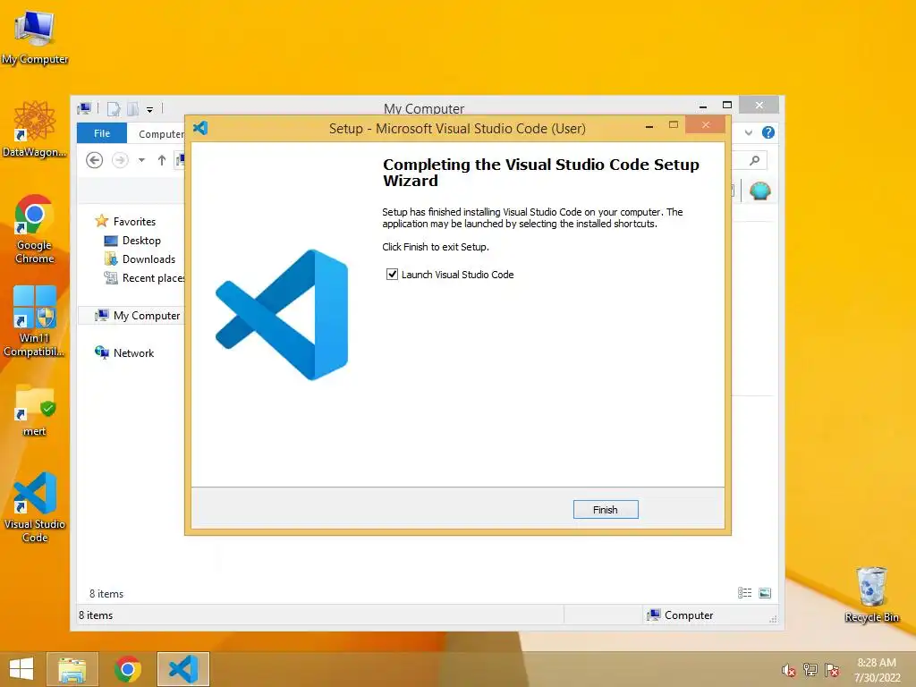Switch Explorer to details view icon
Image resolution: width=916 pixels, height=687 pixels.
(x=745, y=593)
